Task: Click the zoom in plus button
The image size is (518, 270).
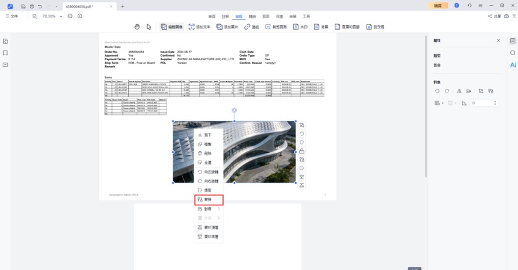Action: tap(80, 16)
